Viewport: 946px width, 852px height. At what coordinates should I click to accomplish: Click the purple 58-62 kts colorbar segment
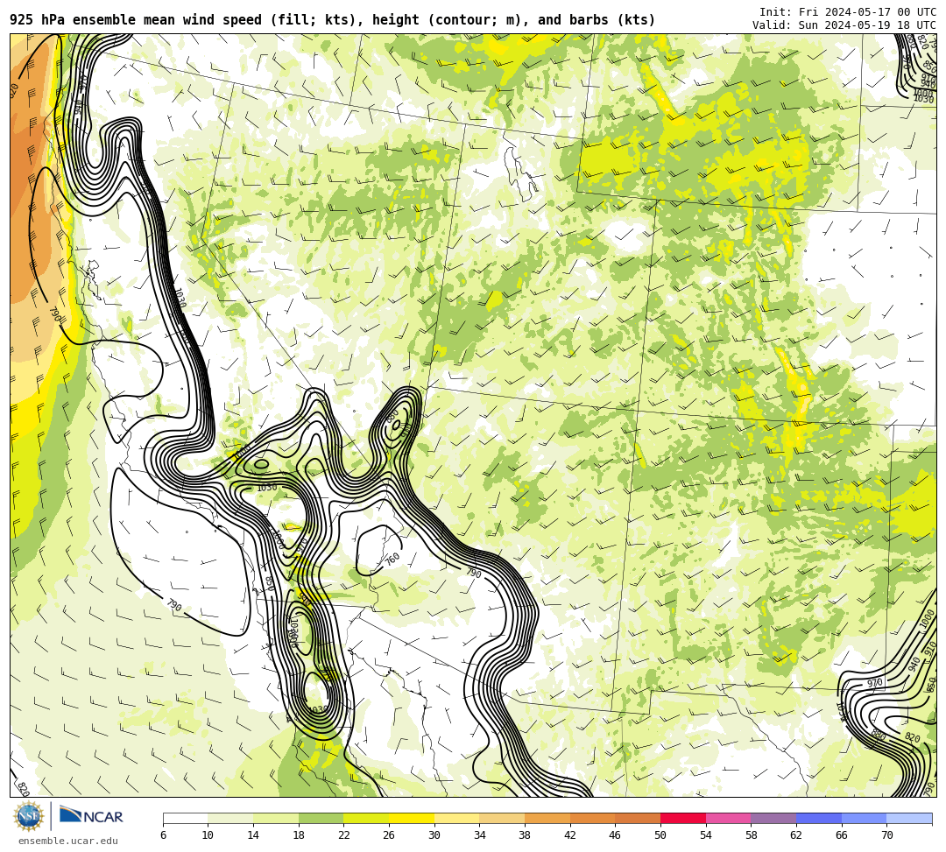[773, 818]
